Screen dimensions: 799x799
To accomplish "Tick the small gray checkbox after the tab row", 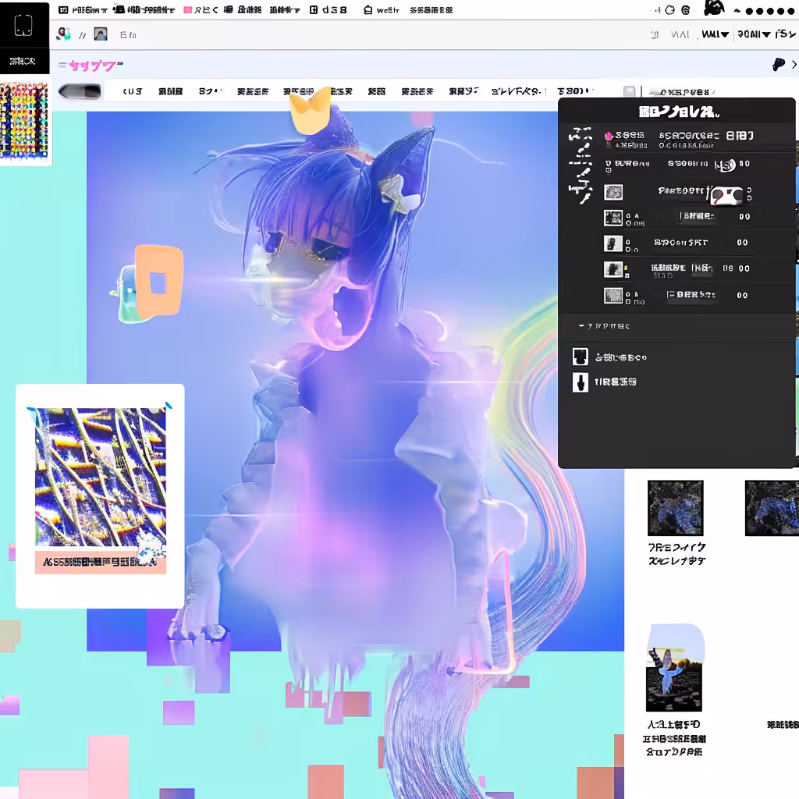I will click(x=630, y=91).
